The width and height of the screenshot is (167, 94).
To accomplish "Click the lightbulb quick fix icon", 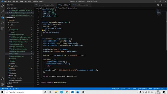I will (x=42, y=31).
